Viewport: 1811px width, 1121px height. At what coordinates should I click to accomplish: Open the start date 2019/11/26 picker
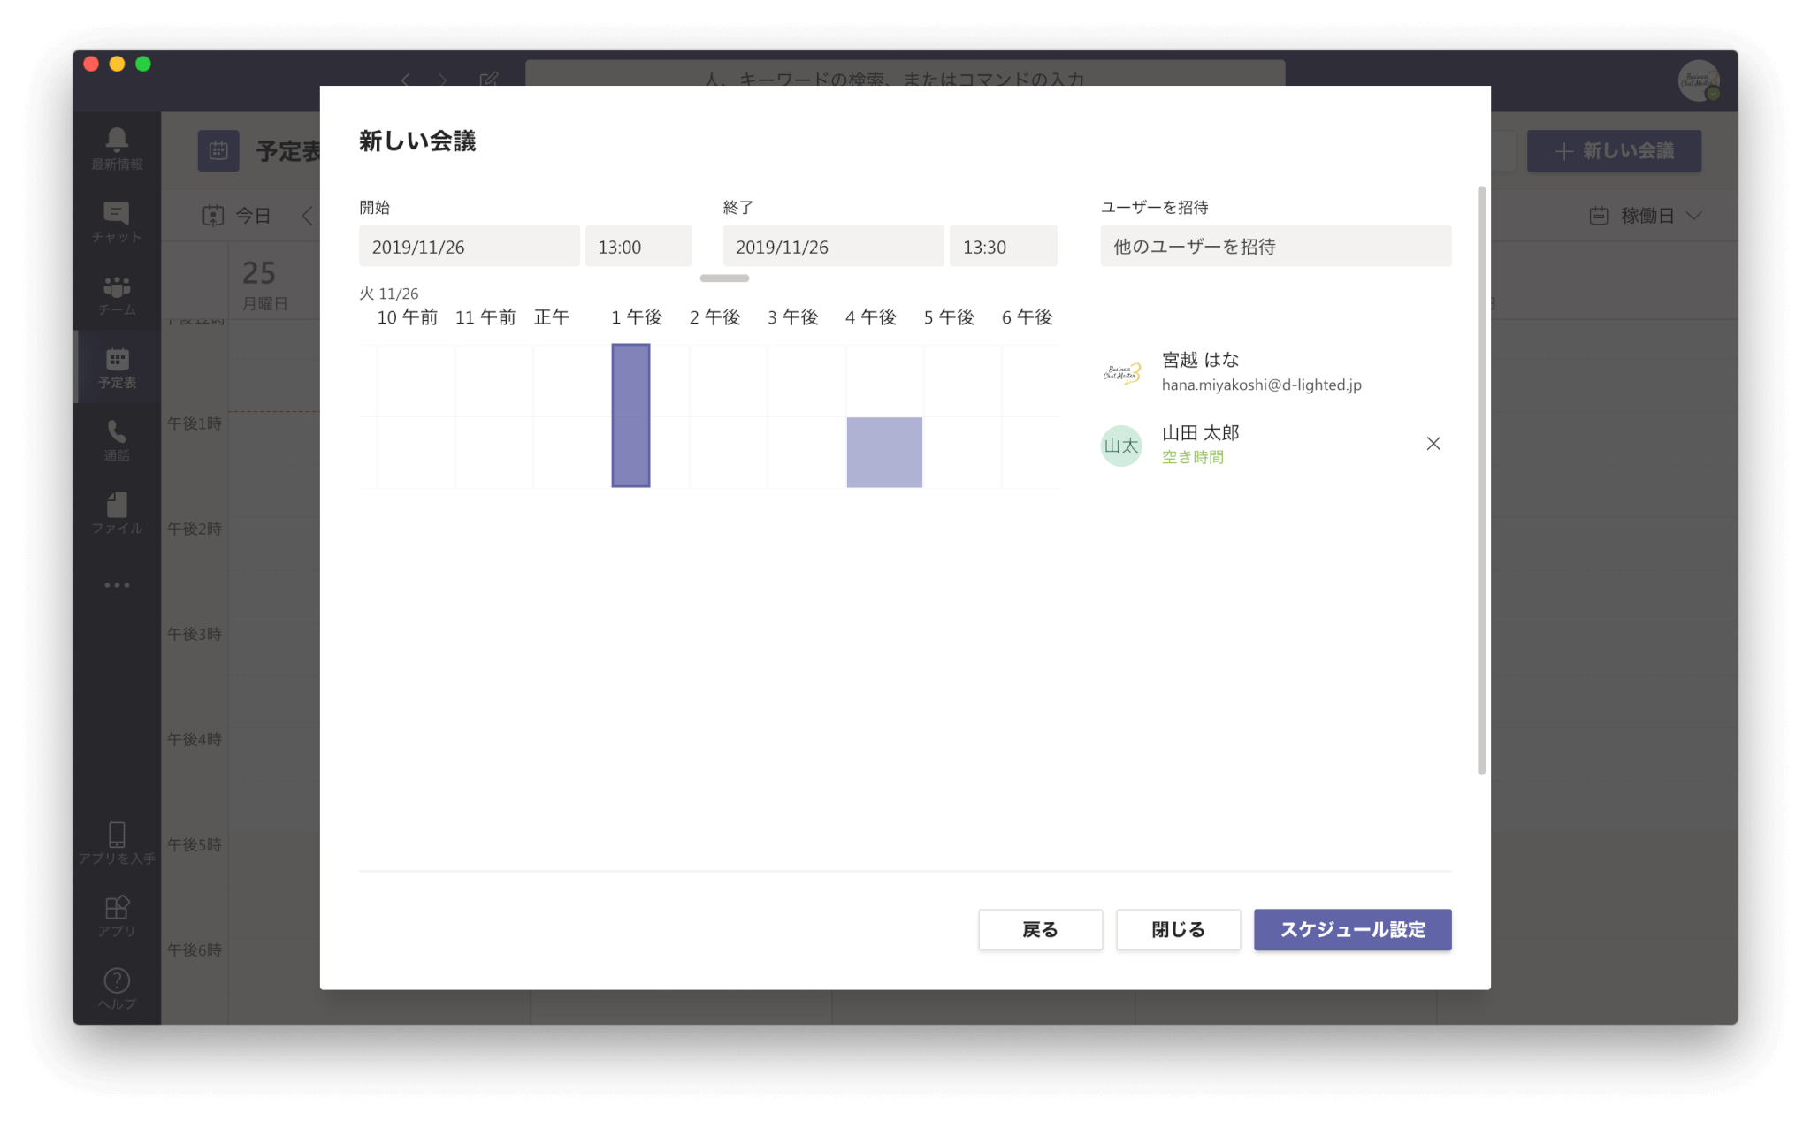469,247
